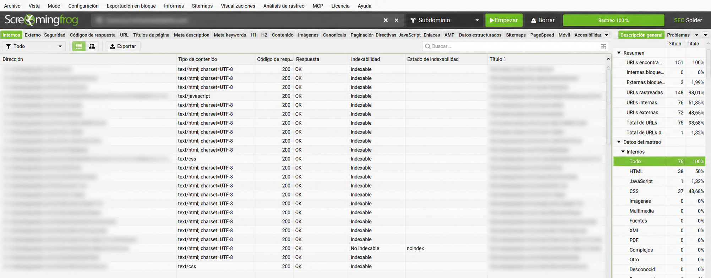Switch to tree view icon

92,46
